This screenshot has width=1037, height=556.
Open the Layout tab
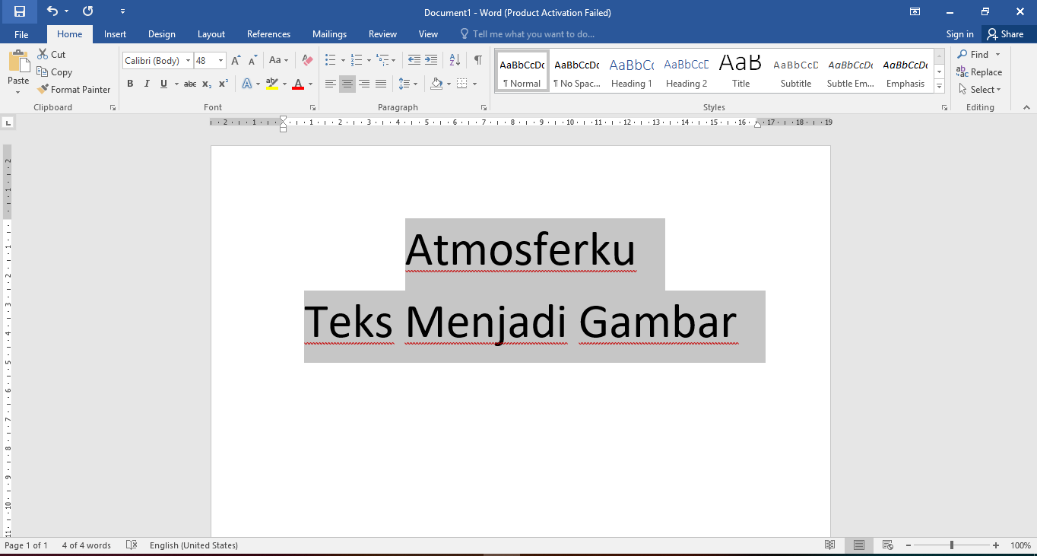coord(211,34)
